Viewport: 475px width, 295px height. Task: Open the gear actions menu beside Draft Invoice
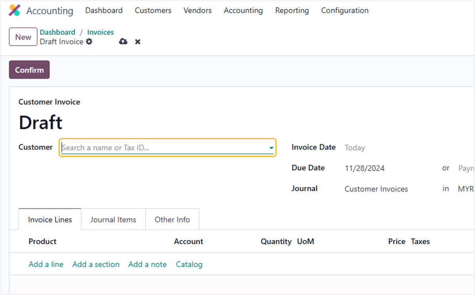[89, 42]
